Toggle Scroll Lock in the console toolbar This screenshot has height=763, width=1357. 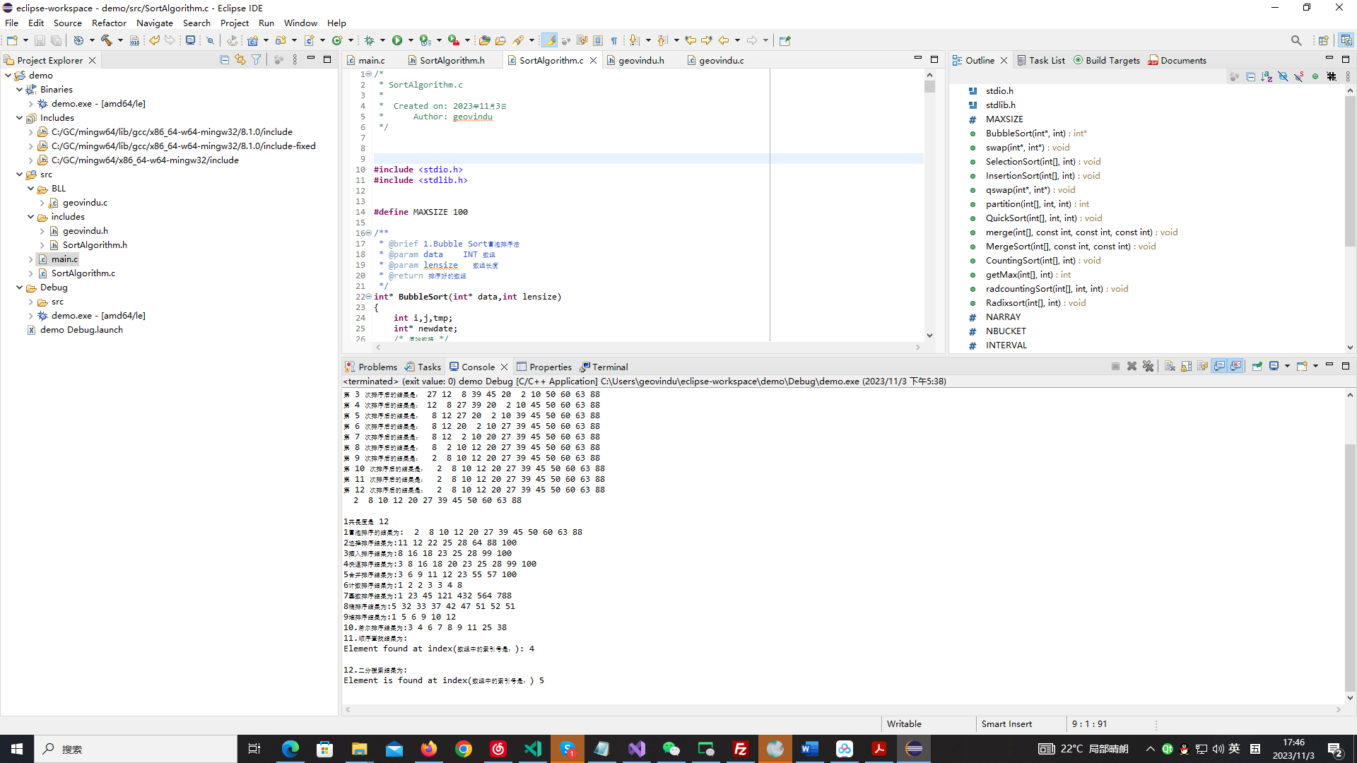[1186, 366]
